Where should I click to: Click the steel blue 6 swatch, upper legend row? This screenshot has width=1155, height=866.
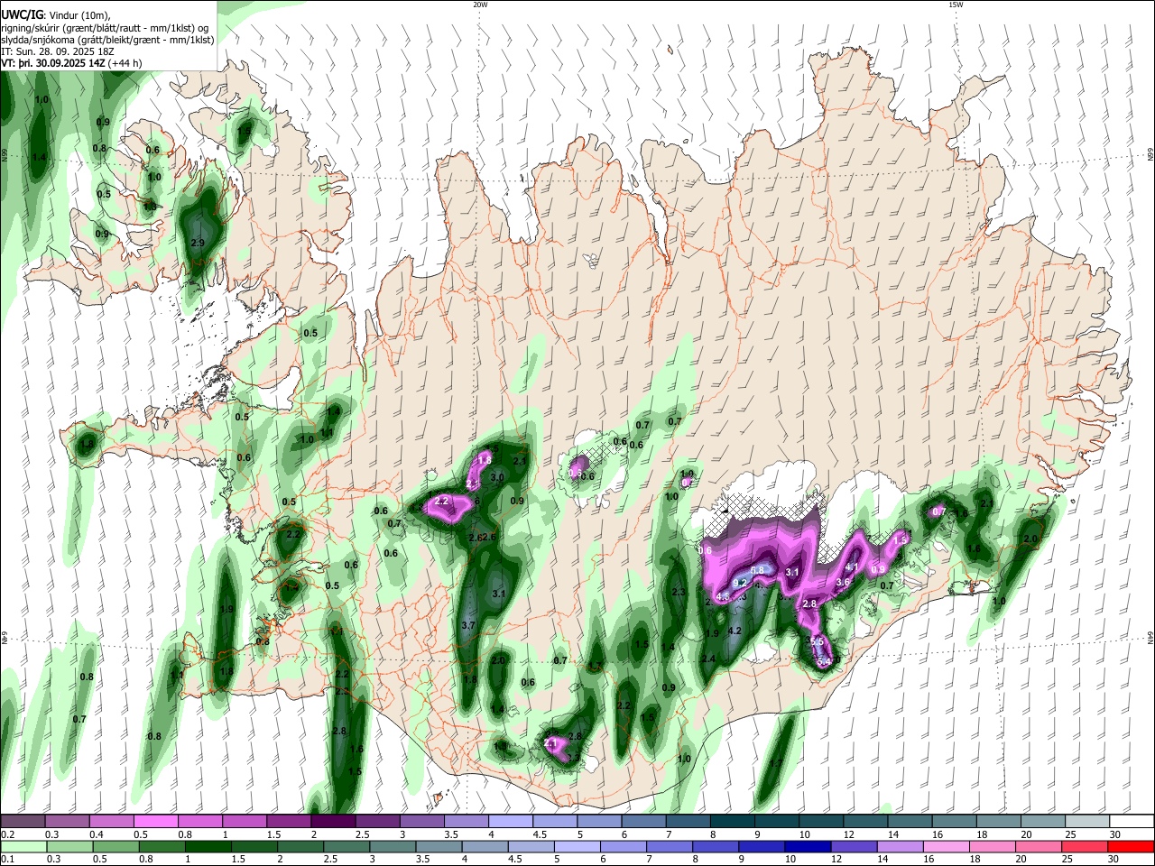click(x=642, y=822)
